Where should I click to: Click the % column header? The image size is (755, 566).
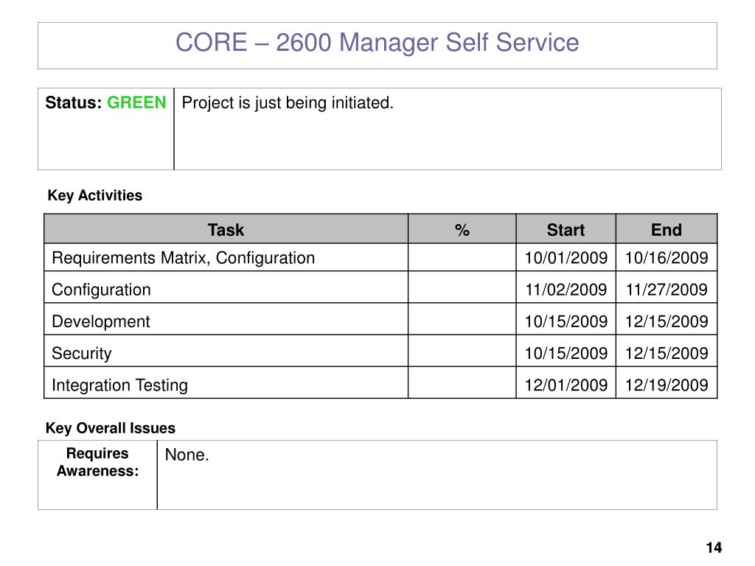(462, 230)
